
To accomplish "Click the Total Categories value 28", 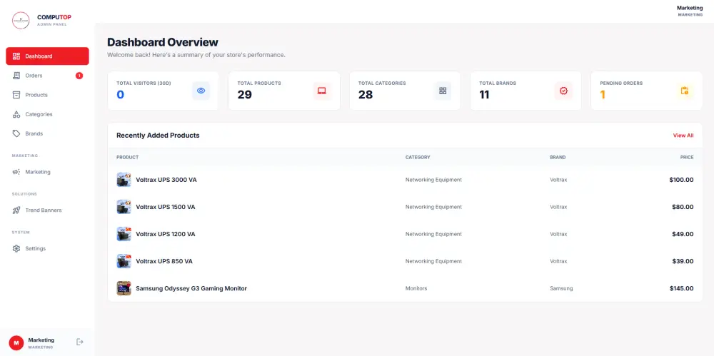I will coord(366,95).
